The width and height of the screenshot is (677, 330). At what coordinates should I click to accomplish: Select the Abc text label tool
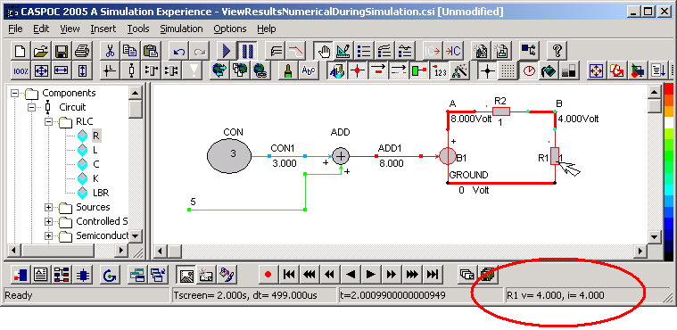click(x=309, y=71)
